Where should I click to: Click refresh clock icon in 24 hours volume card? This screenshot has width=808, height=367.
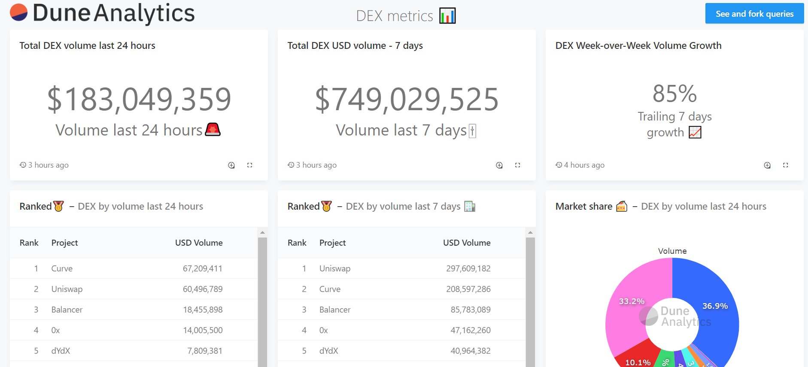coord(23,165)
